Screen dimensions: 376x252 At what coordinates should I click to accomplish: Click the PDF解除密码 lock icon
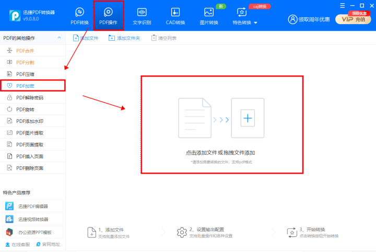click(x=9, y=97)
